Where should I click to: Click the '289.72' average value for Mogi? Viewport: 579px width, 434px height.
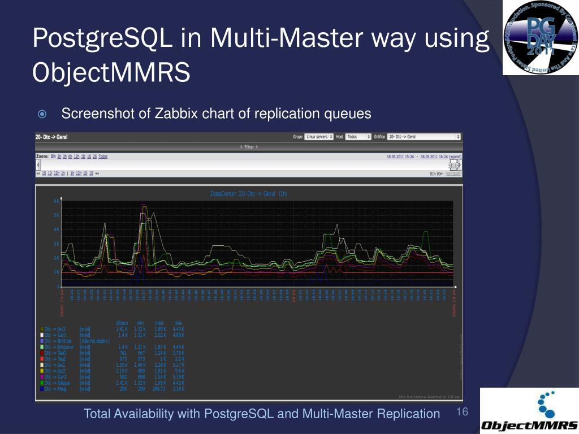pyautogui.click(x=159, y=389)
